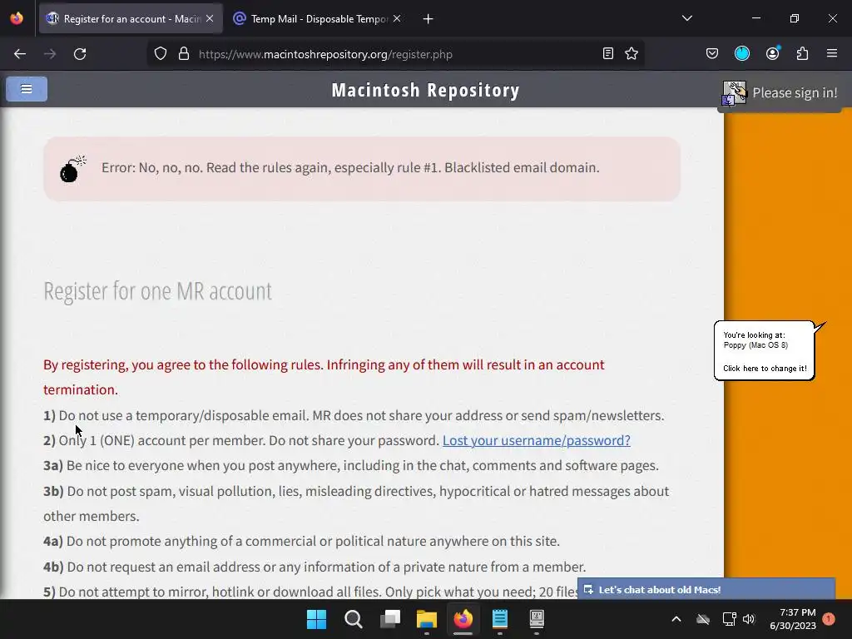Expand the list all tabs chevron
This screenshot has height=639, width=852.
pyautogui.click(x=686, y=18)
